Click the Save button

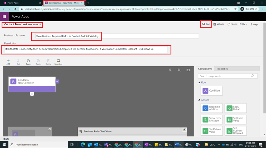pos(206,24)
